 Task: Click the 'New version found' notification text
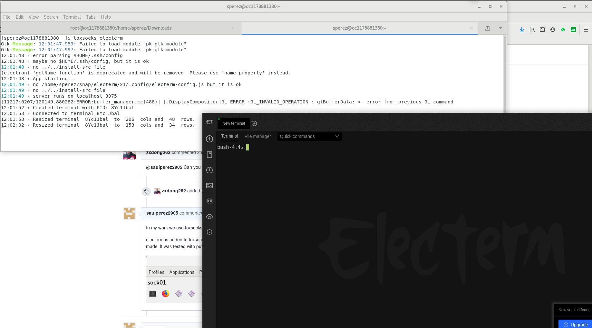575,310
